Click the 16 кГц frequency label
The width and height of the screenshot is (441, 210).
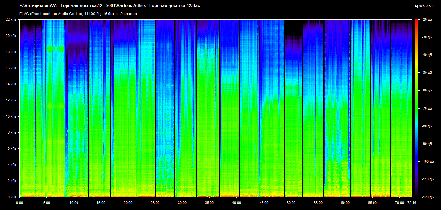pyautogui.click(x=11, y=68)
